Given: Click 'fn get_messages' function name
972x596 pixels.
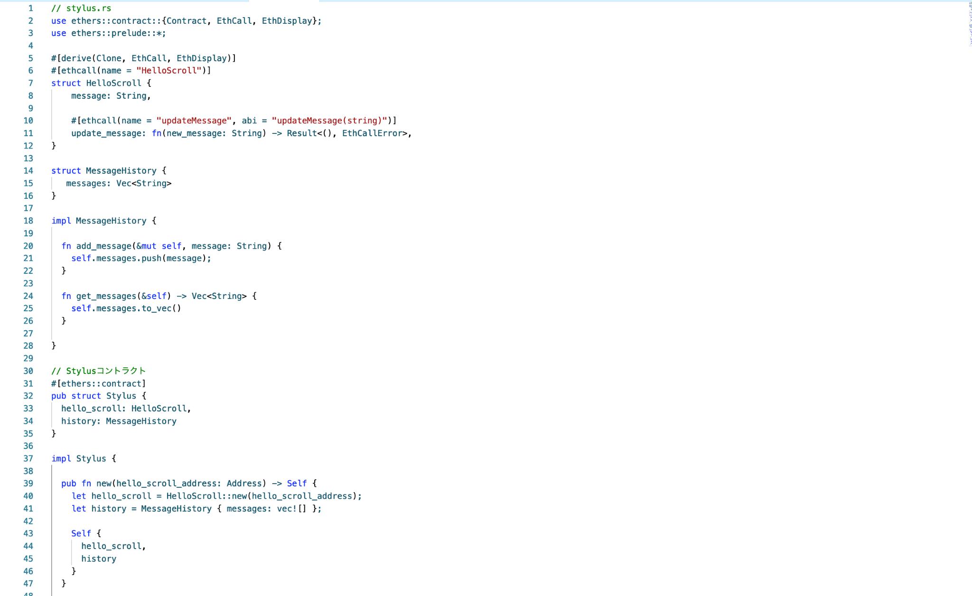Looking at the screenshot, I should (x=99, y=296).
